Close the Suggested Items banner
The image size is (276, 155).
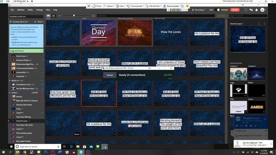point(41,51)
